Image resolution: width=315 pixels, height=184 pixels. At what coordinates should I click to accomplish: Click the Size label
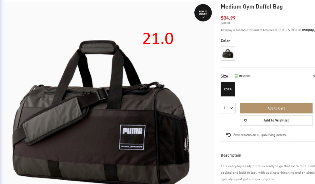(x=224, y=76)
